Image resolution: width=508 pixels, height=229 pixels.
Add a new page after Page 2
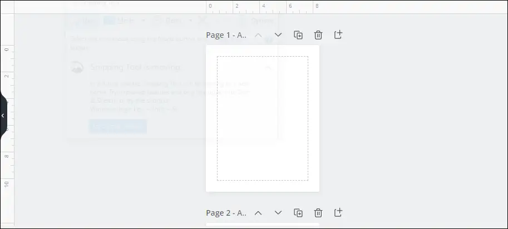338,212
